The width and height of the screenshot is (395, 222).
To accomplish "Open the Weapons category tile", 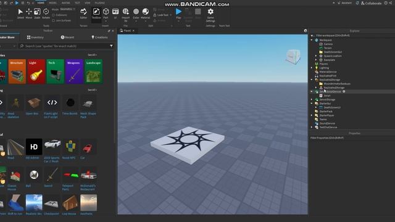I will click(74, 72).
